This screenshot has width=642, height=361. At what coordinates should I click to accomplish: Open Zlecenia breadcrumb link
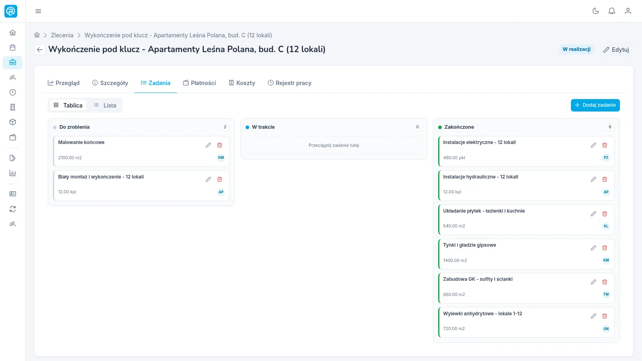62,35
